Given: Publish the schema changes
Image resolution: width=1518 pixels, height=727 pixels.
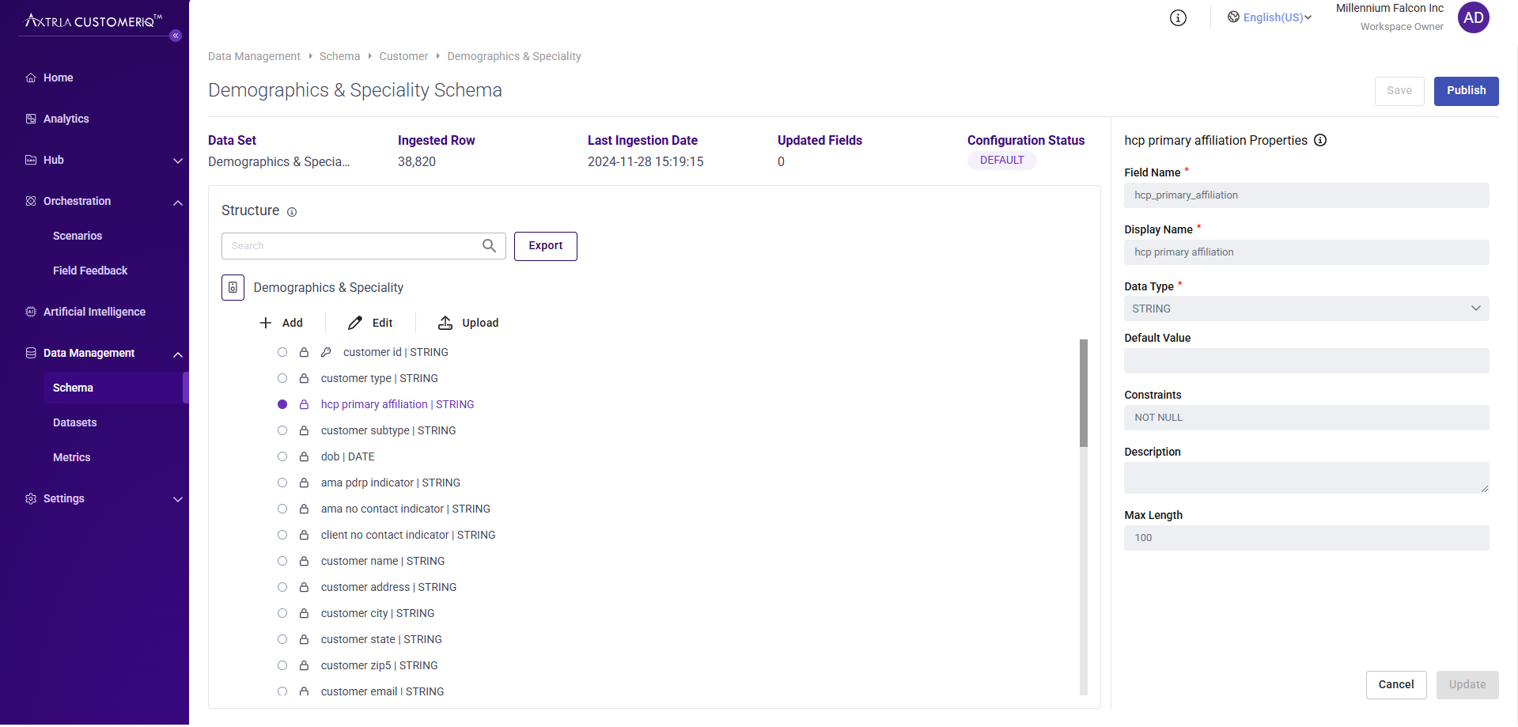Looking at the screenshot, I should [x=1465, y=90].
